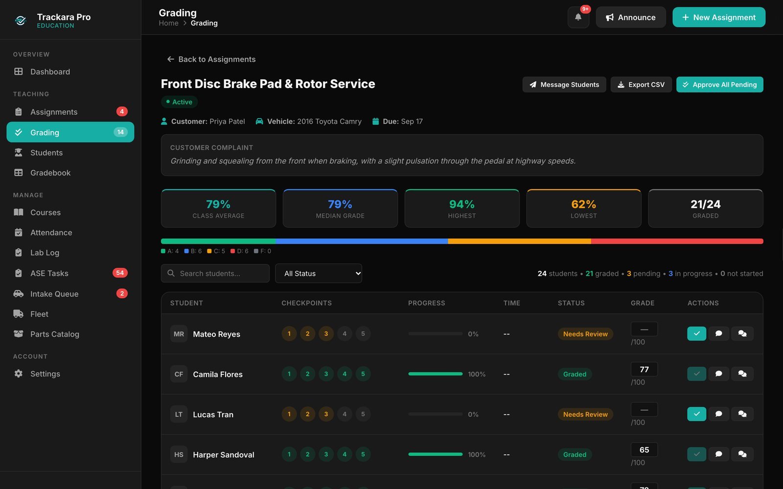Click the Announce button

(x=630, y=17)
